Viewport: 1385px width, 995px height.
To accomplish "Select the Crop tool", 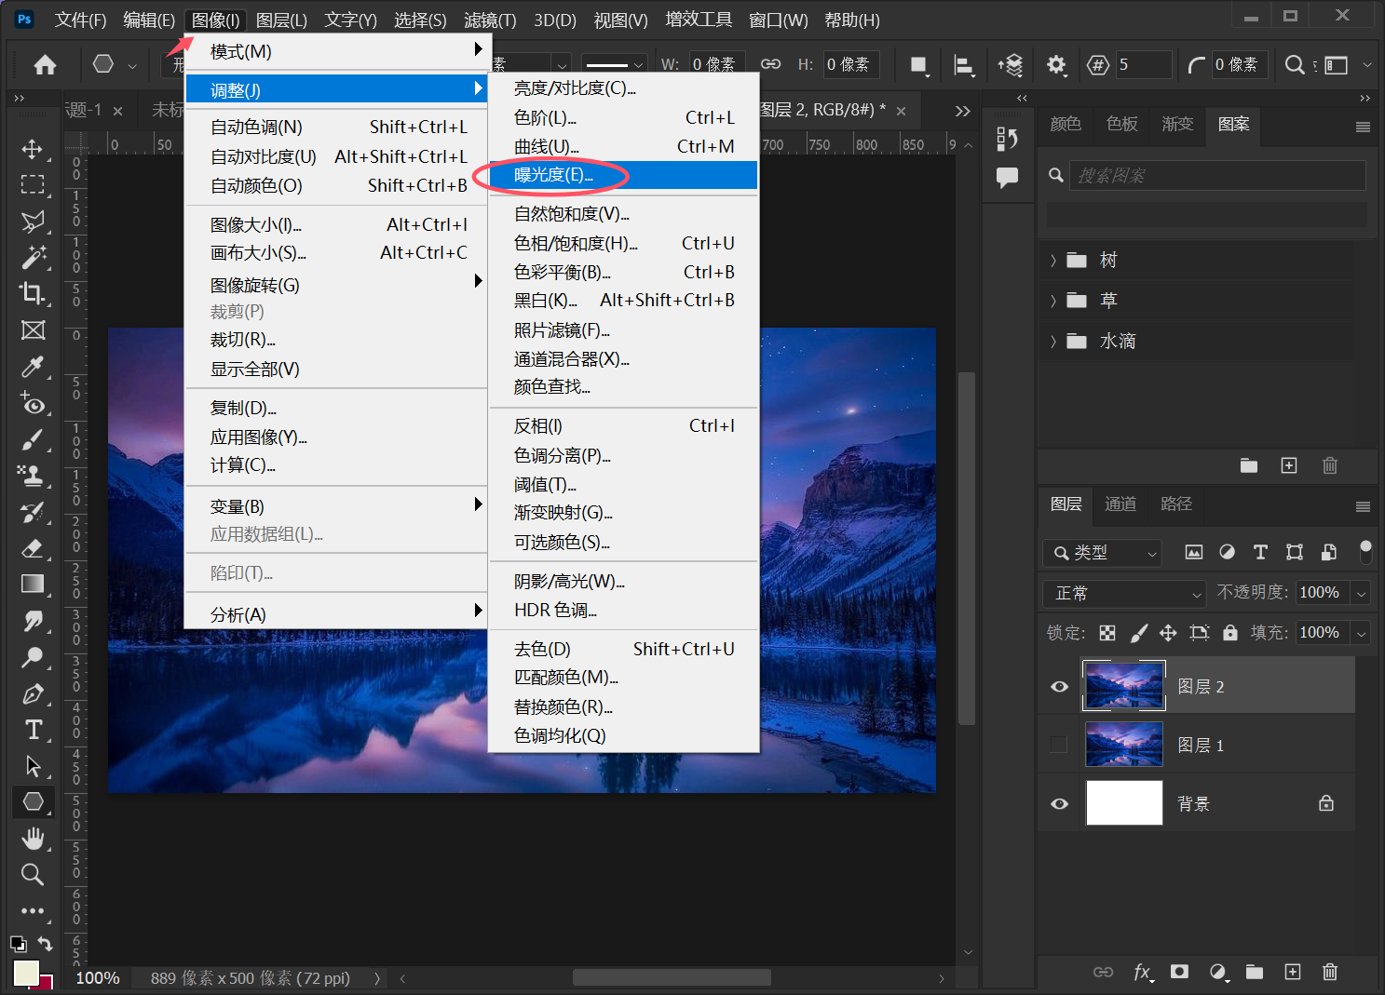I will click(x=33, y=293).
